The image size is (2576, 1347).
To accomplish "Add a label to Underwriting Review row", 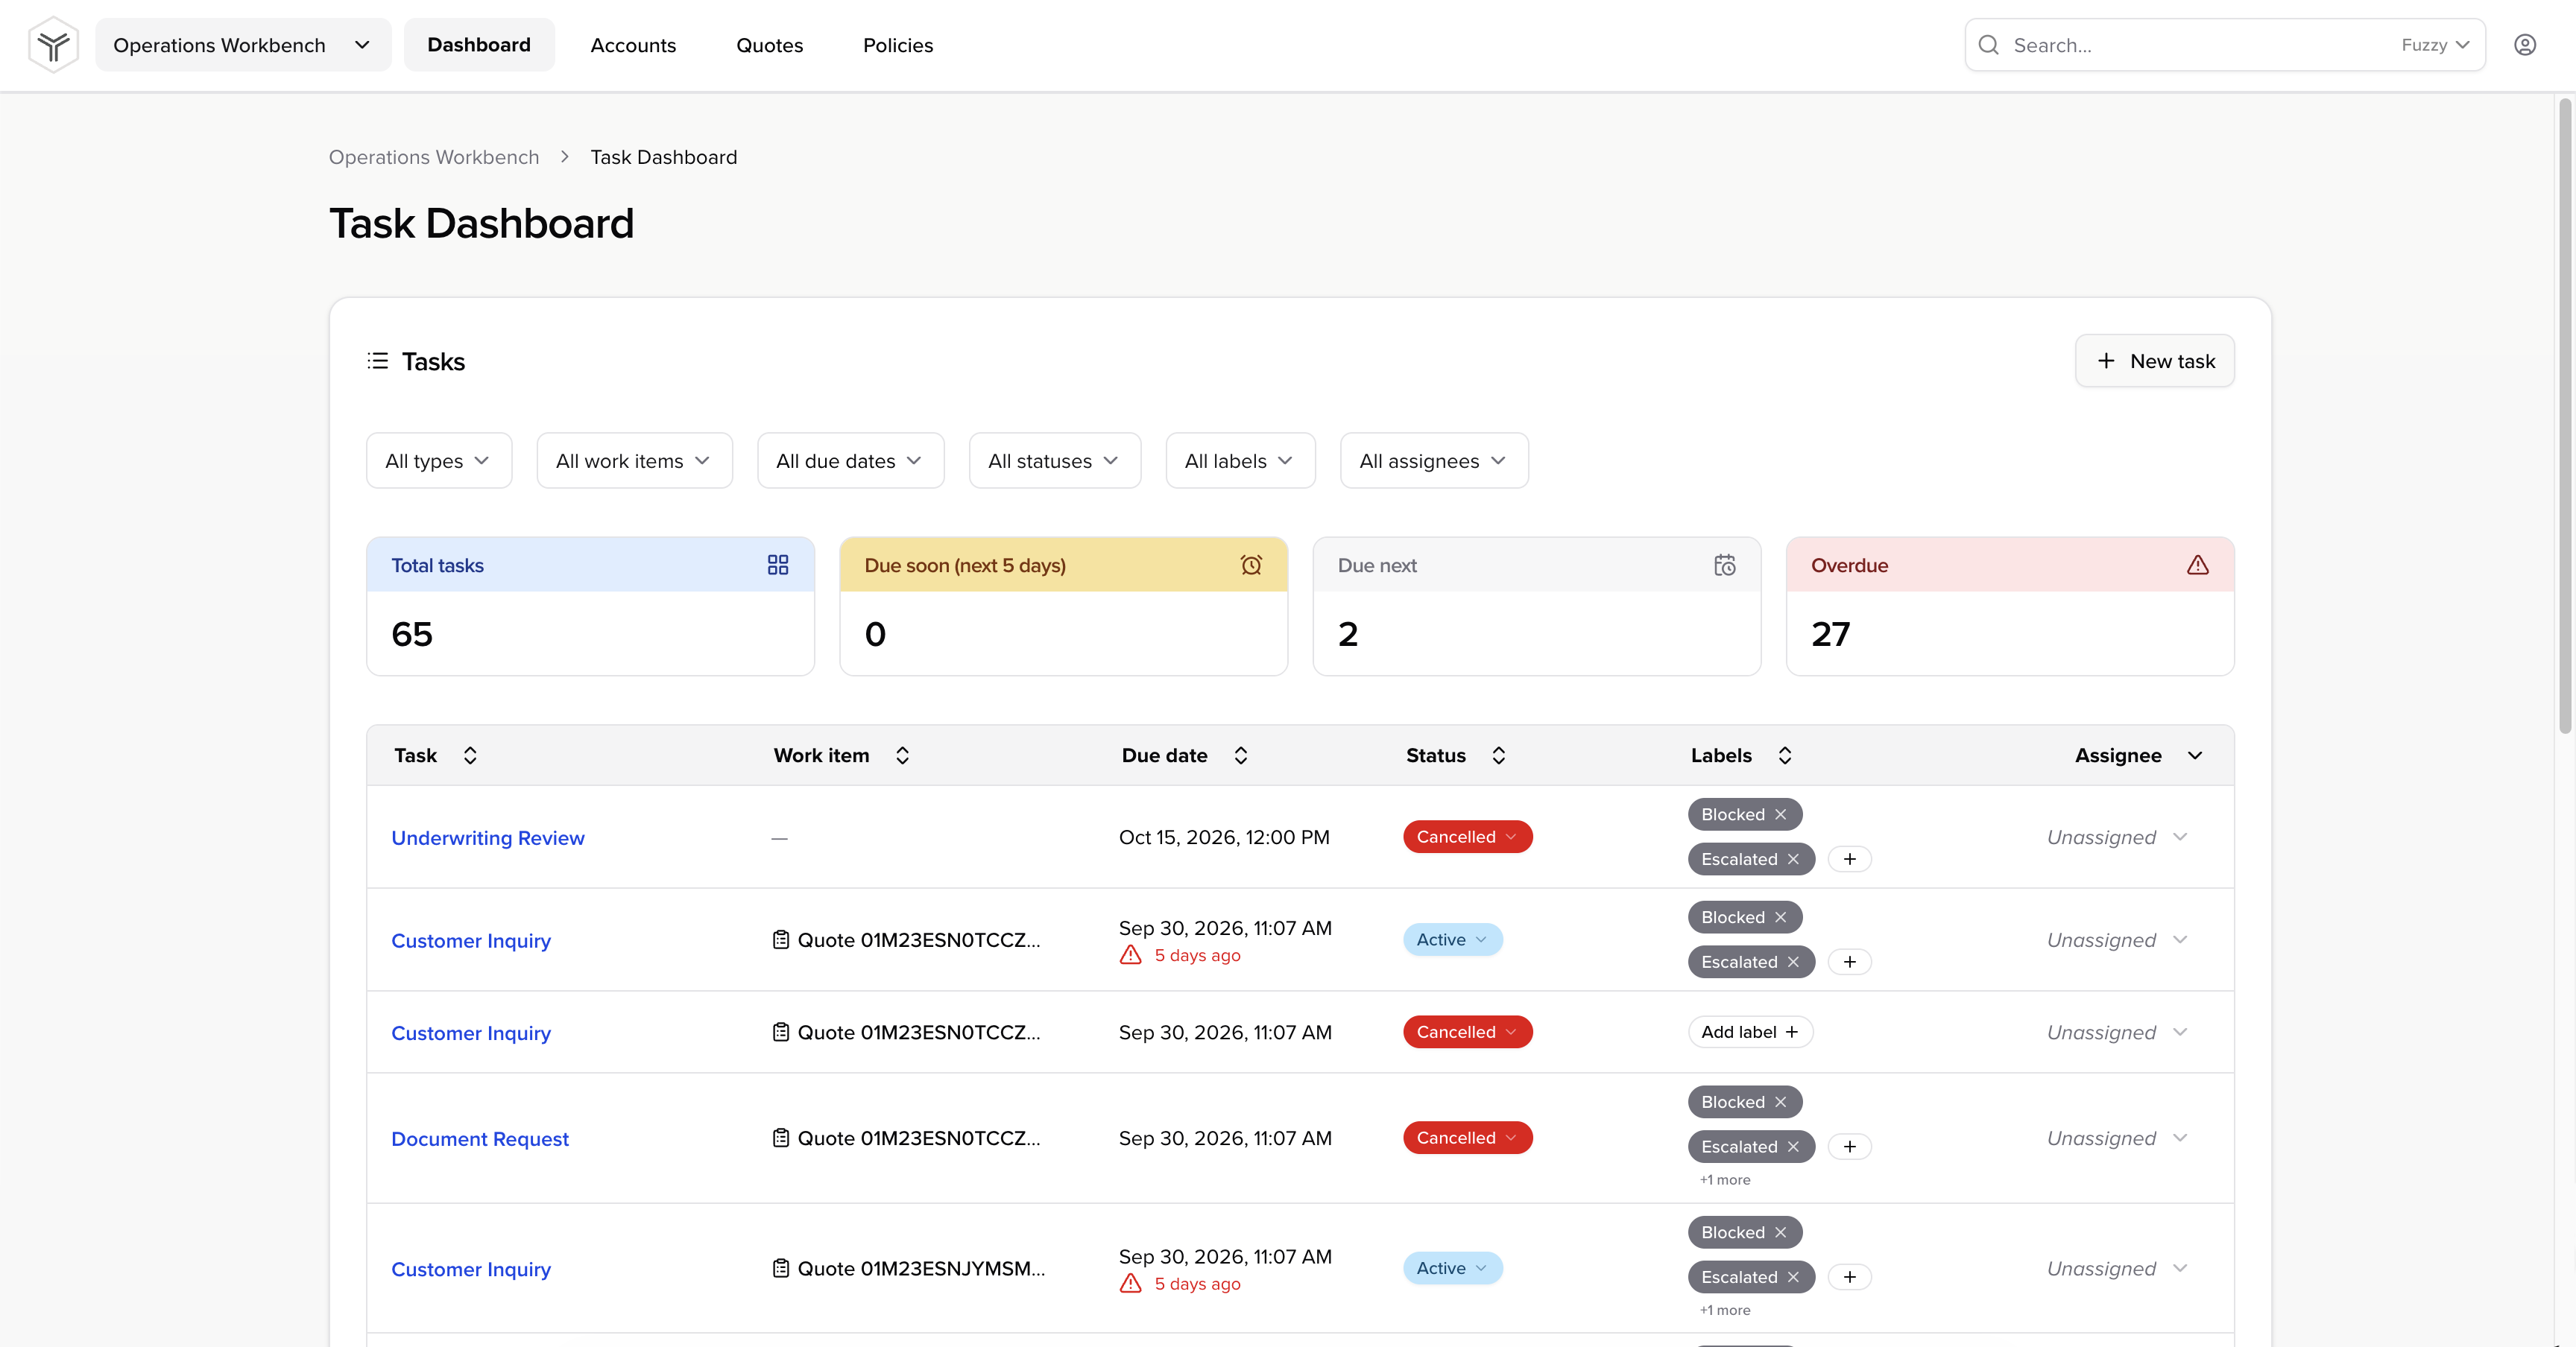I will 1849,859.
